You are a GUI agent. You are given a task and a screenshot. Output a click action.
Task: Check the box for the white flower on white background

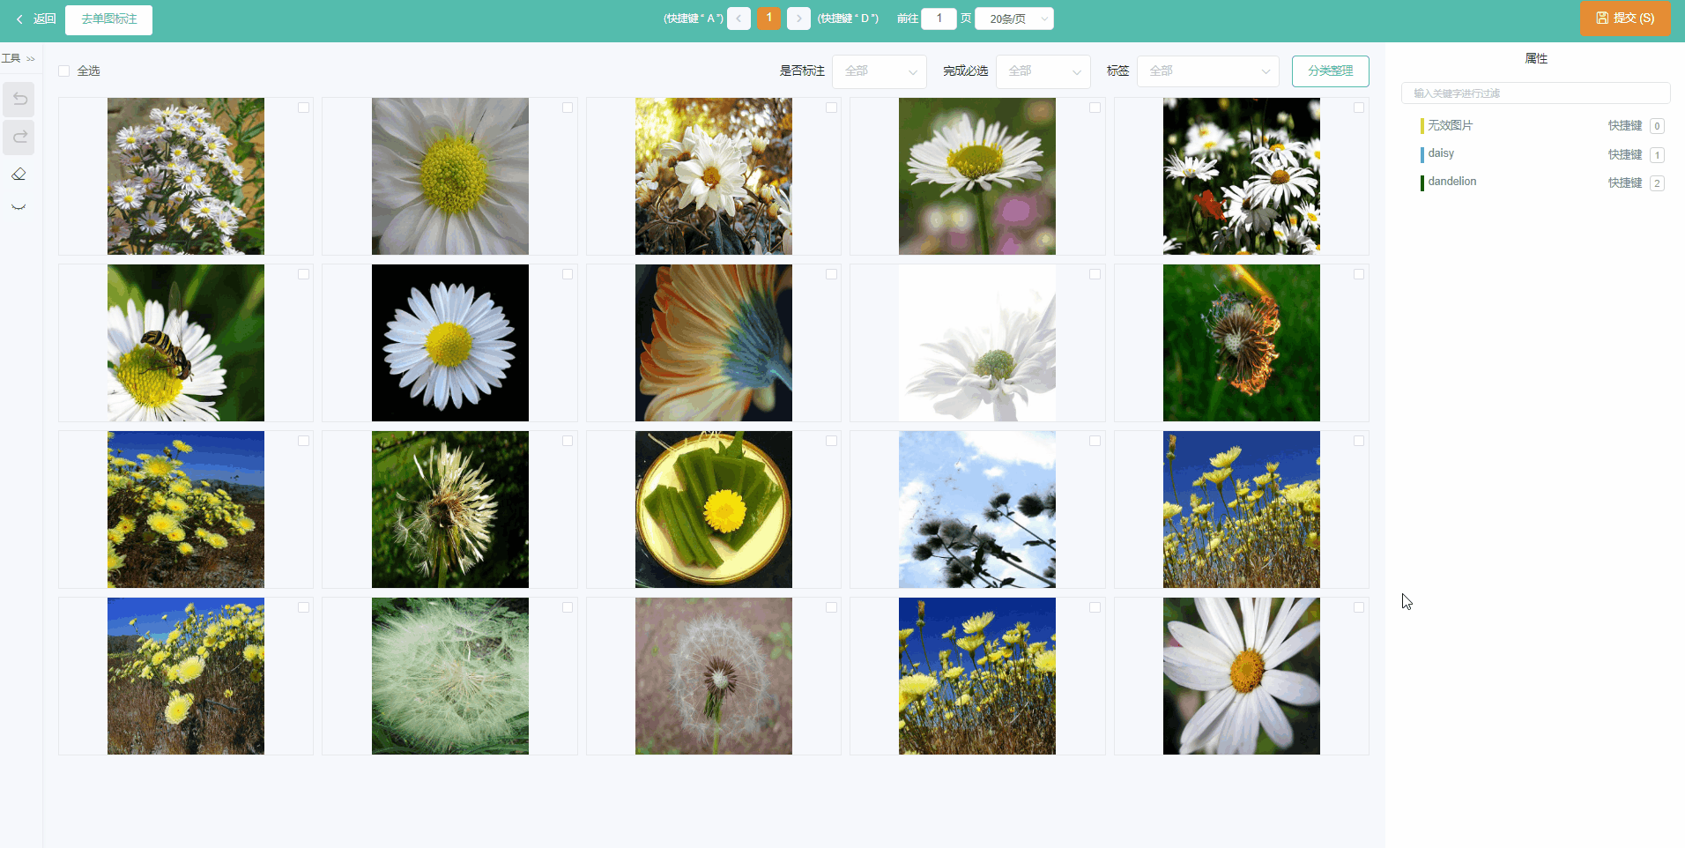pos(1095,274)
